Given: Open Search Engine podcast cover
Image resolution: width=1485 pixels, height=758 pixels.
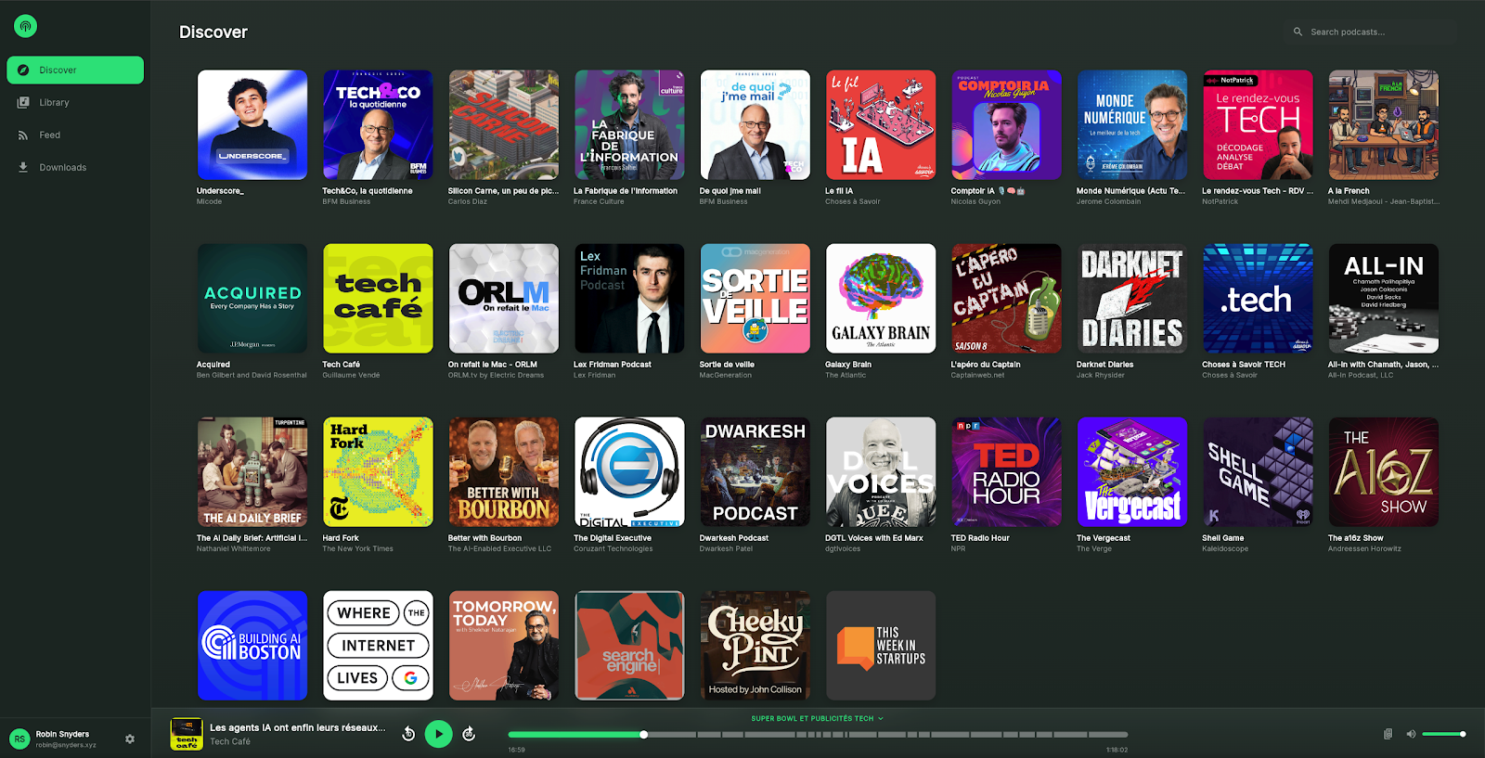Looking at the screenshot, I should (x=629, y=646).
